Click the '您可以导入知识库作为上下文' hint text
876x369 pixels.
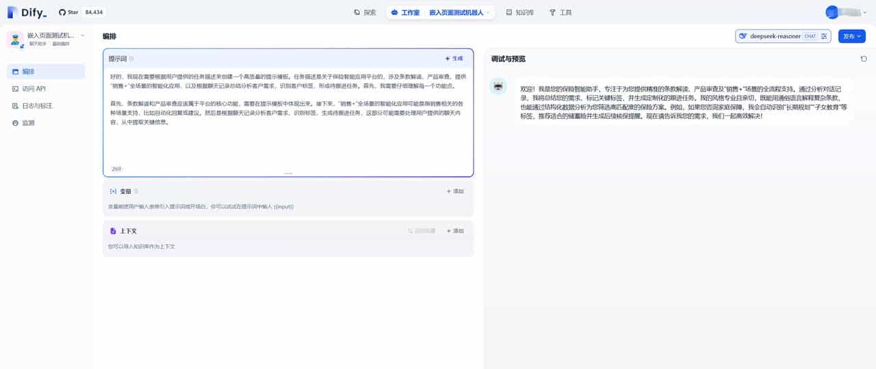[x=141, y=246]
